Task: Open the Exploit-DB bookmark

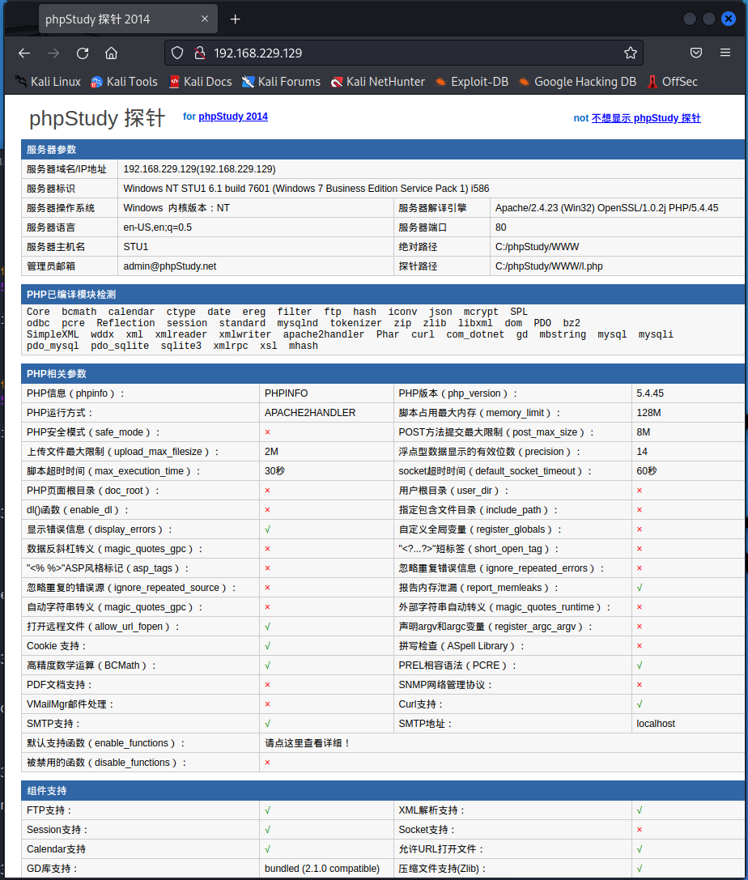Action: [x=472, y=82]
